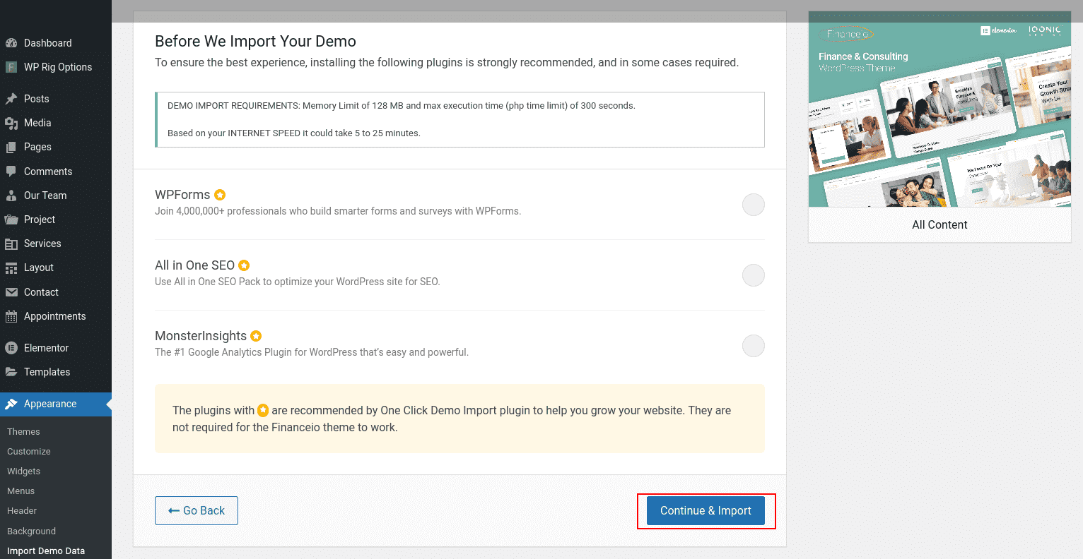
Task: Select Project in the admin sidebar
Action: click(56, 220)
